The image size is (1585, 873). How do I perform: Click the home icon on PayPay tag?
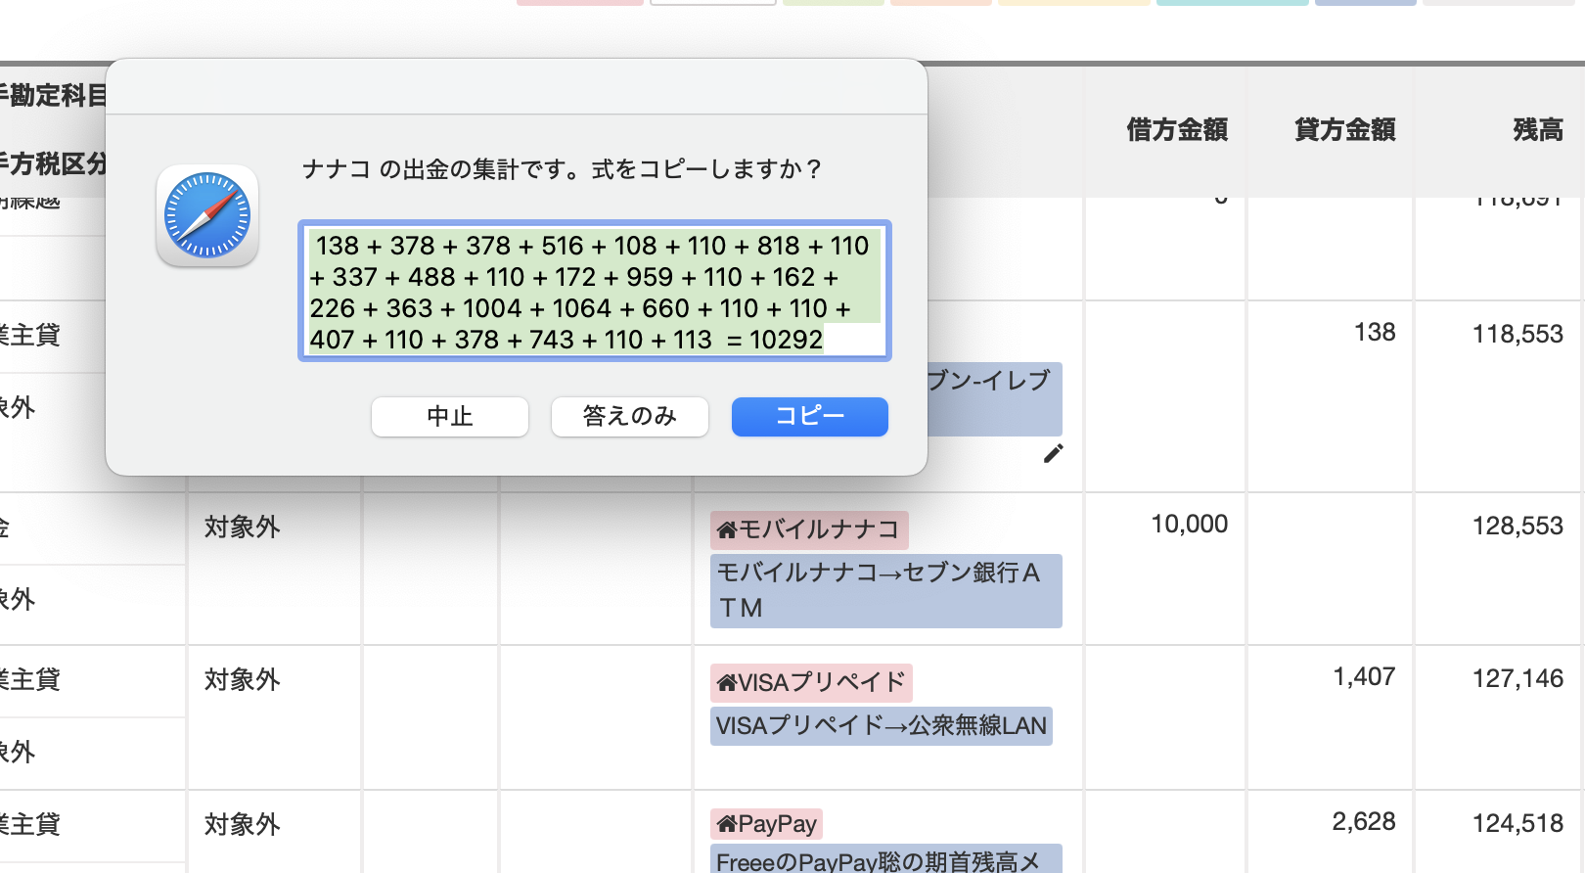click(x=726, y=824)
